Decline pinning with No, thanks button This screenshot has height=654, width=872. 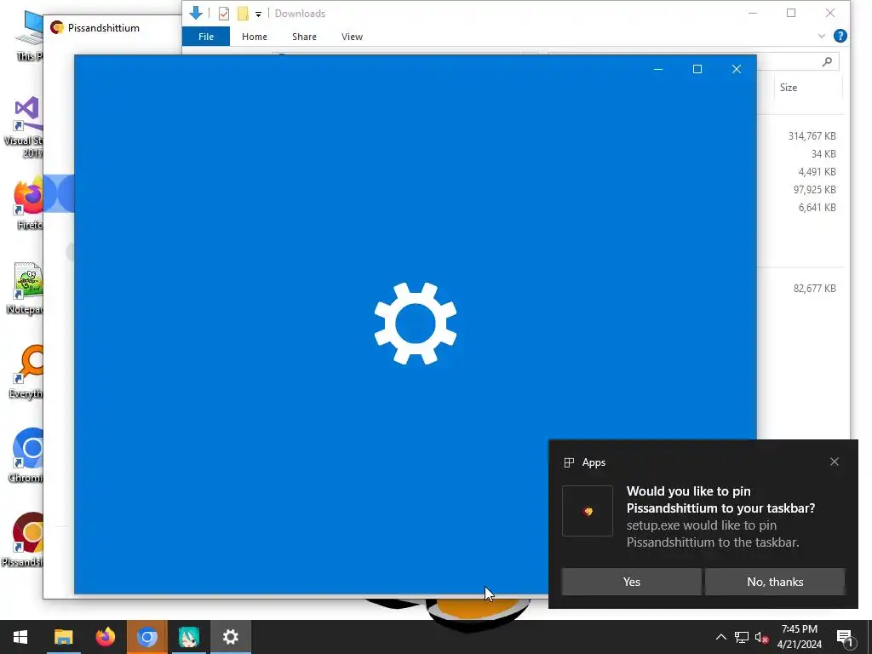[x=775, y=582]
